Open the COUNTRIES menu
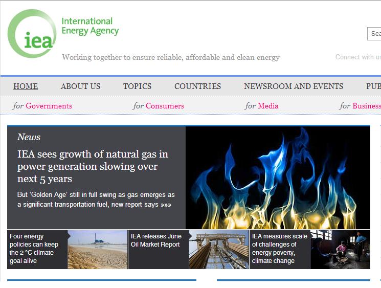The width and height of the screenshot is (381, 288). pyautogui.click(x=197, y=86)
